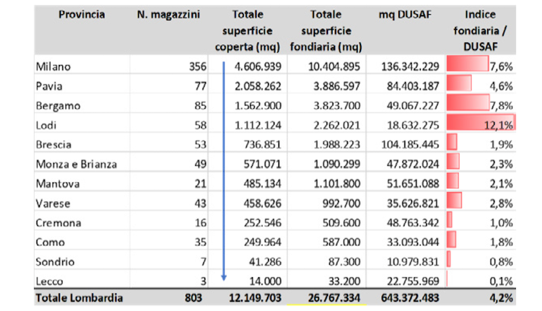Click Lecco's coperta value 14.000
This screenshot has width=542, height=311.
(x=265, y=281)
